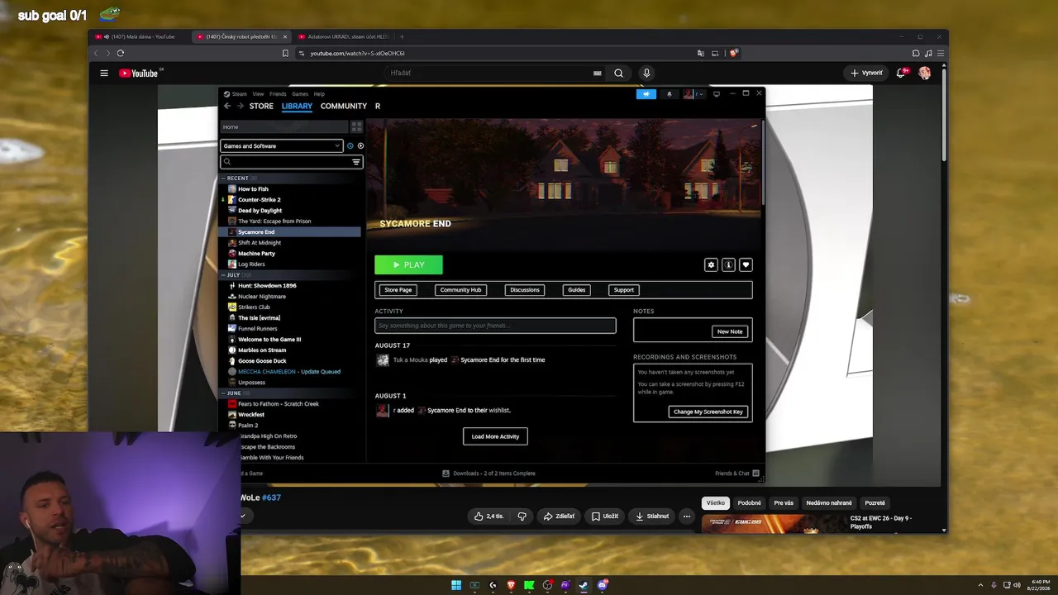Click the recent activity clock filter icon
The height and width of the screenshot is (595, 1058).
(350, 145)
